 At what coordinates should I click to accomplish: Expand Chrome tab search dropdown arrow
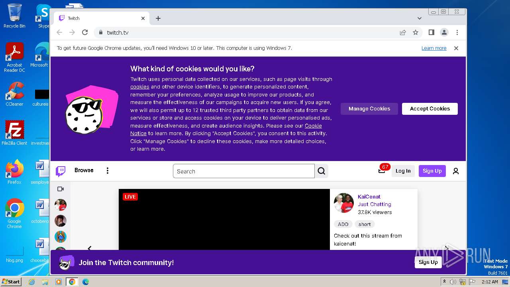(x=420, y=18)
